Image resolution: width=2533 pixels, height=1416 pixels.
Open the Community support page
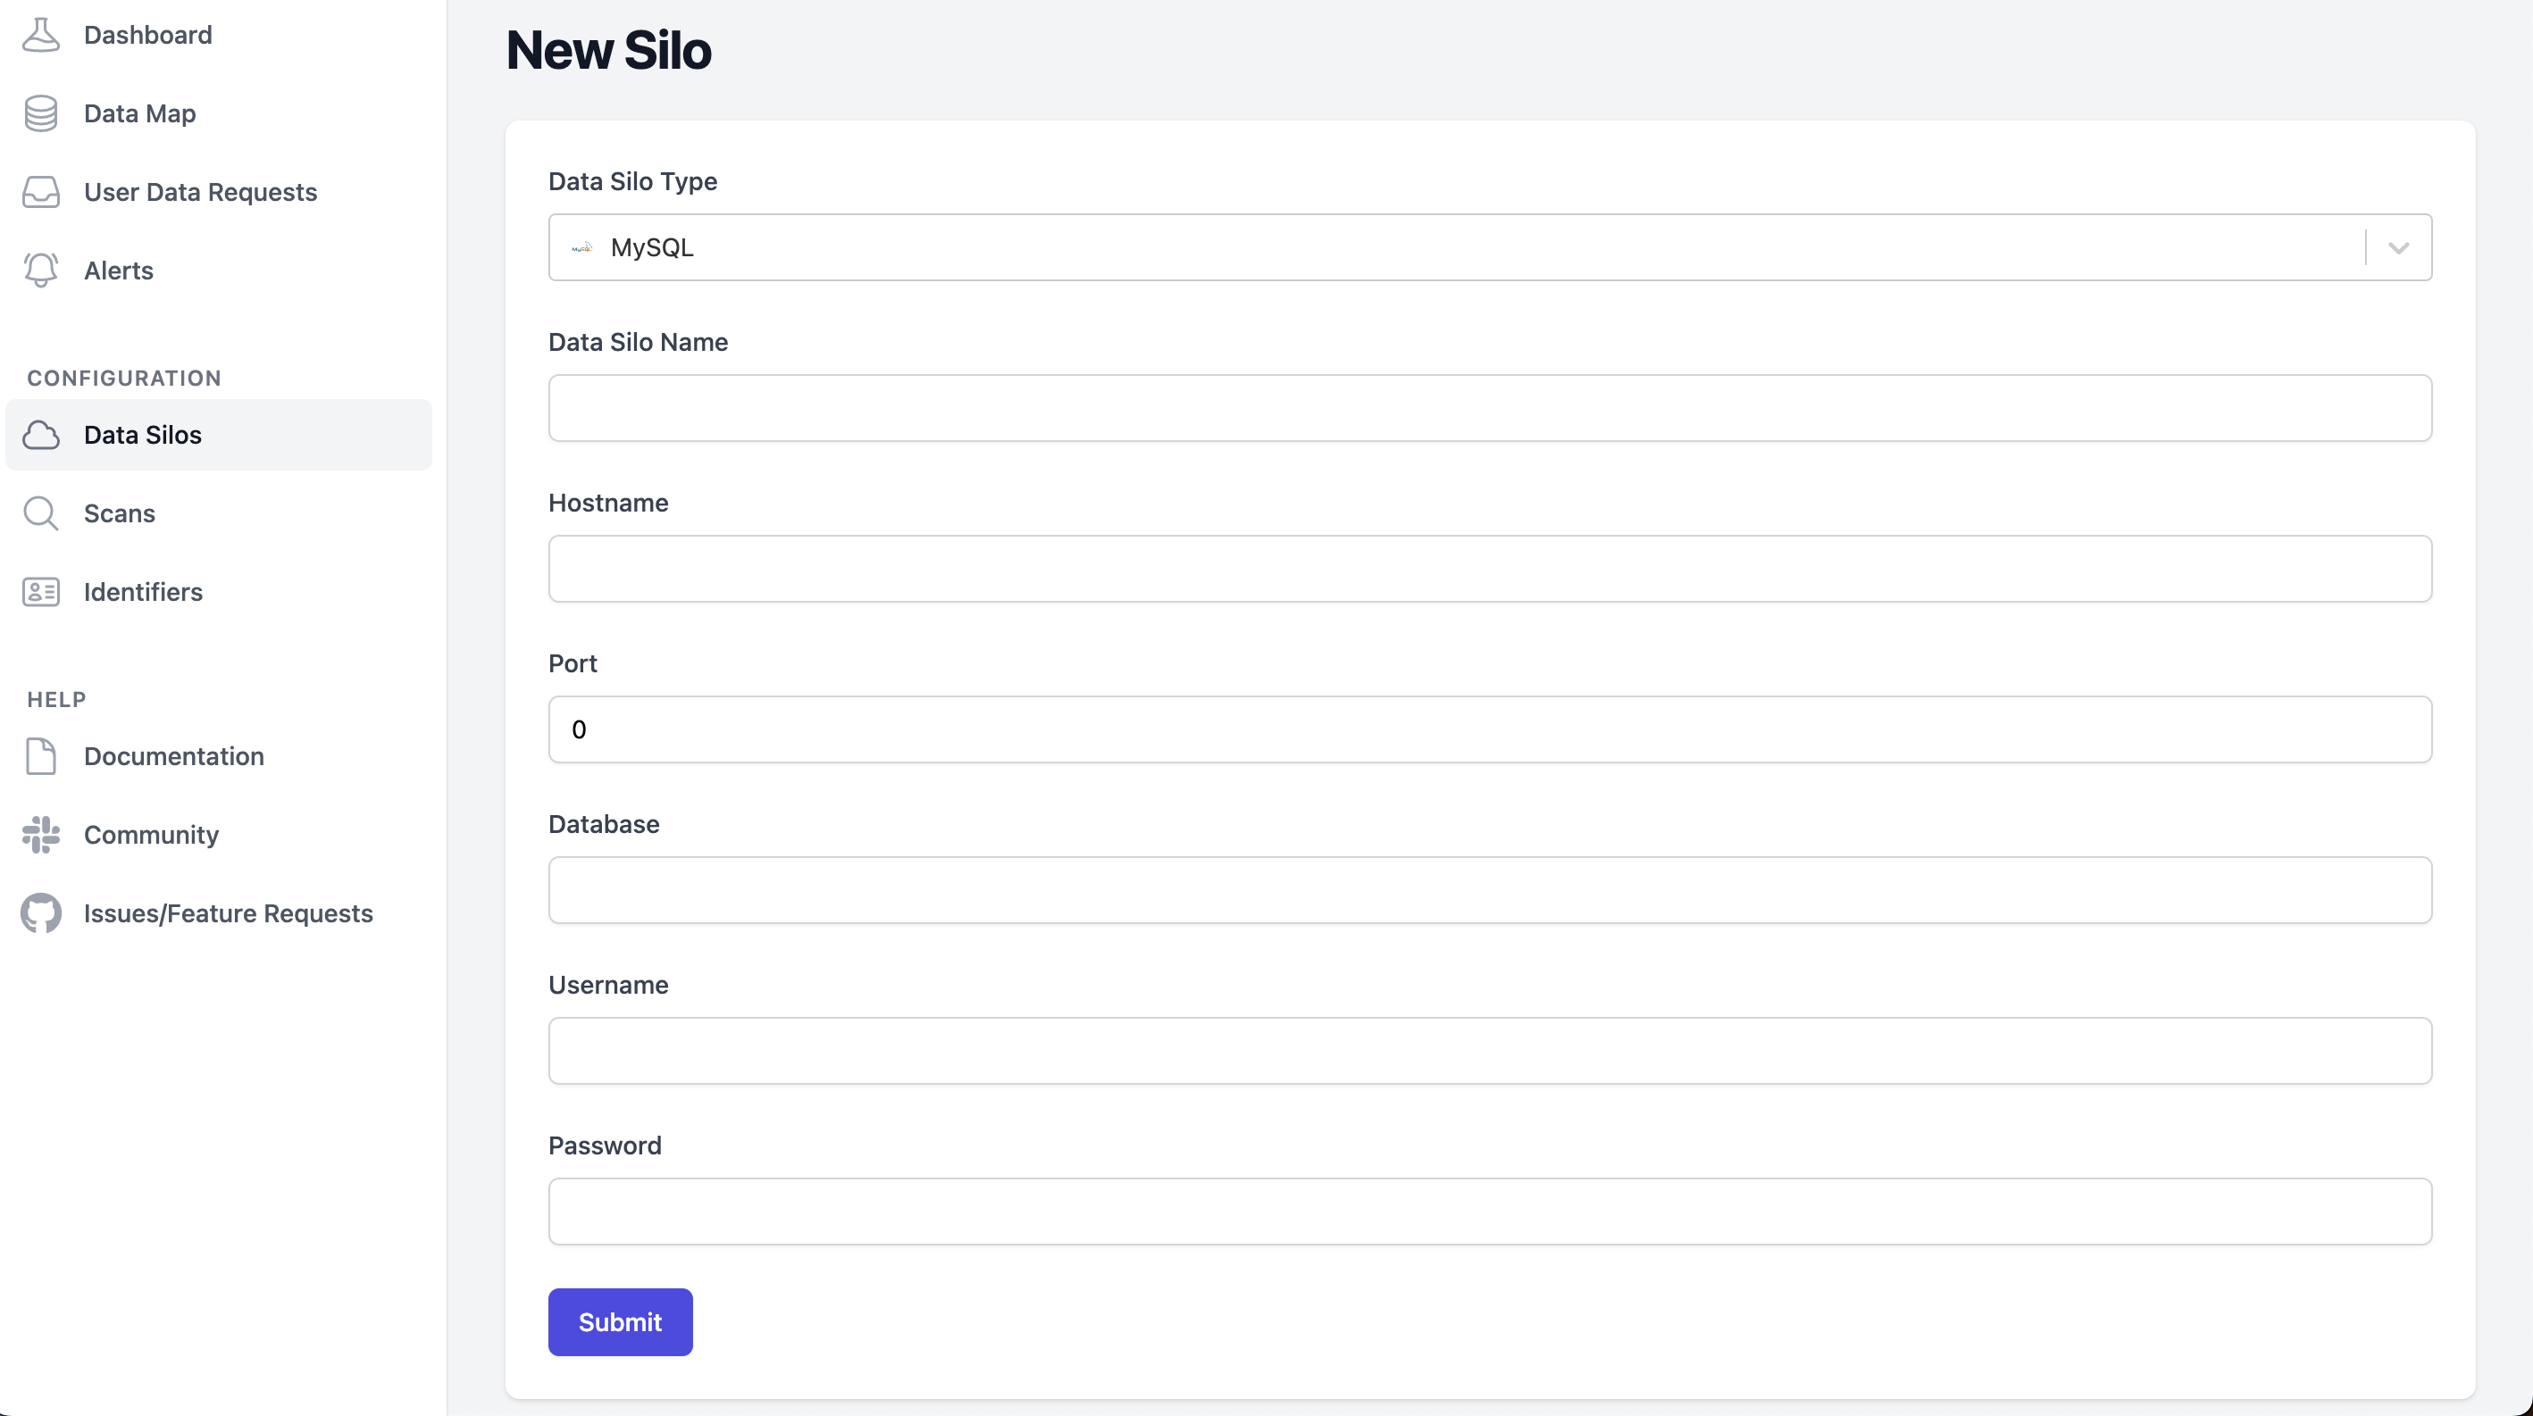[151, 835]
